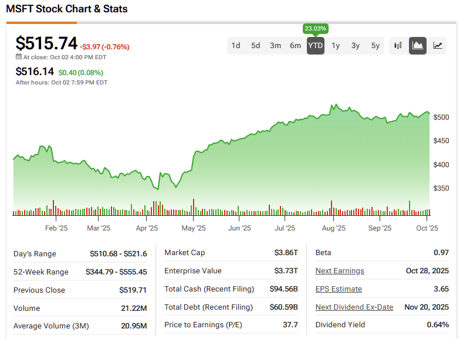
Task: Open the Next Earnings link
Action: (340, 271)
